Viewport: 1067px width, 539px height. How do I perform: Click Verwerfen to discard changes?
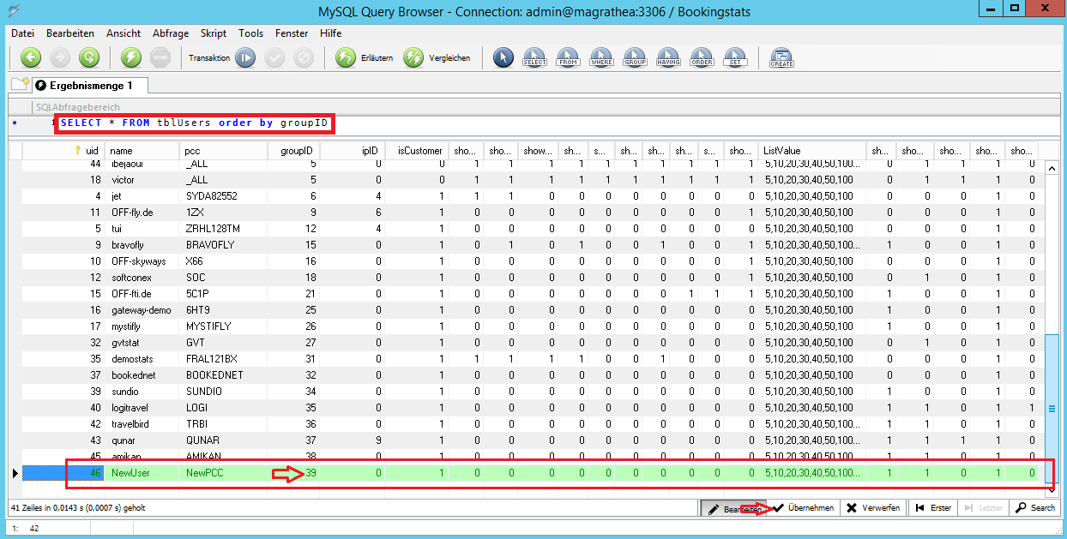point(873,508)
